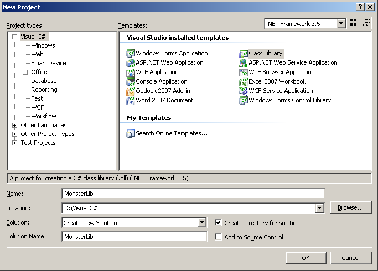The height and width of the screenshot is (271, 378).
Task: Choose the WPF Application template icon
Action: (131, 72)
